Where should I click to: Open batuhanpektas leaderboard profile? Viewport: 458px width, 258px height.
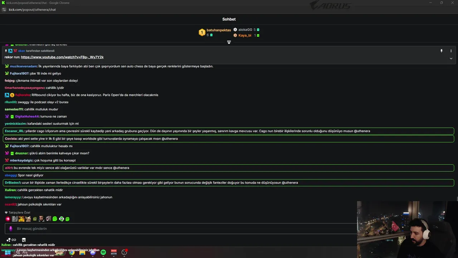[x=219, y=30]
